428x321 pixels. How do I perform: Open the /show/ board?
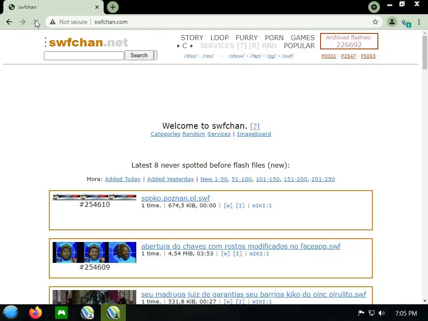coord(237,56)
